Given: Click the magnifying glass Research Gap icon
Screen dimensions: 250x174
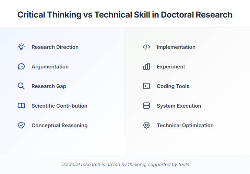Looking at the screenshot, I should [x=21, y=86].
